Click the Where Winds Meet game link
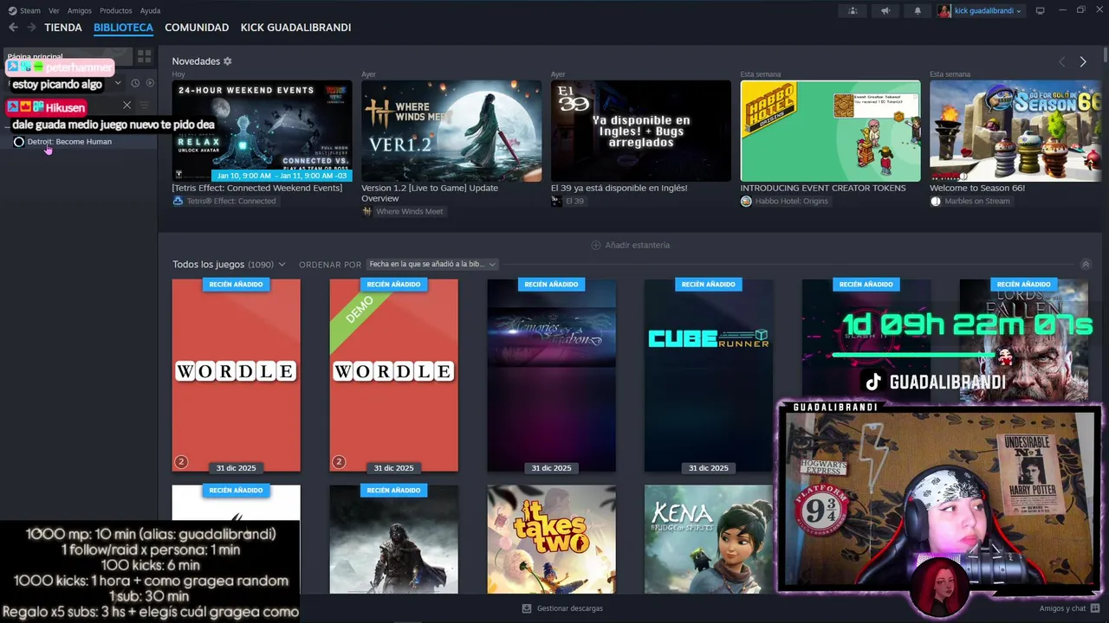 coord(403,211)
